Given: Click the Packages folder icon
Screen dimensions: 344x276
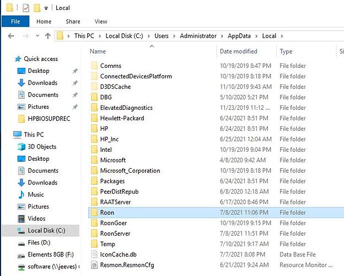Looking at the screenshot, I should coord(94,181).
